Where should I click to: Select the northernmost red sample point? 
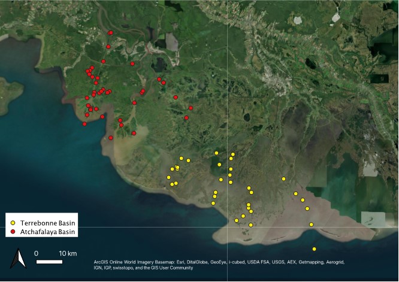[x=111, y=33]
